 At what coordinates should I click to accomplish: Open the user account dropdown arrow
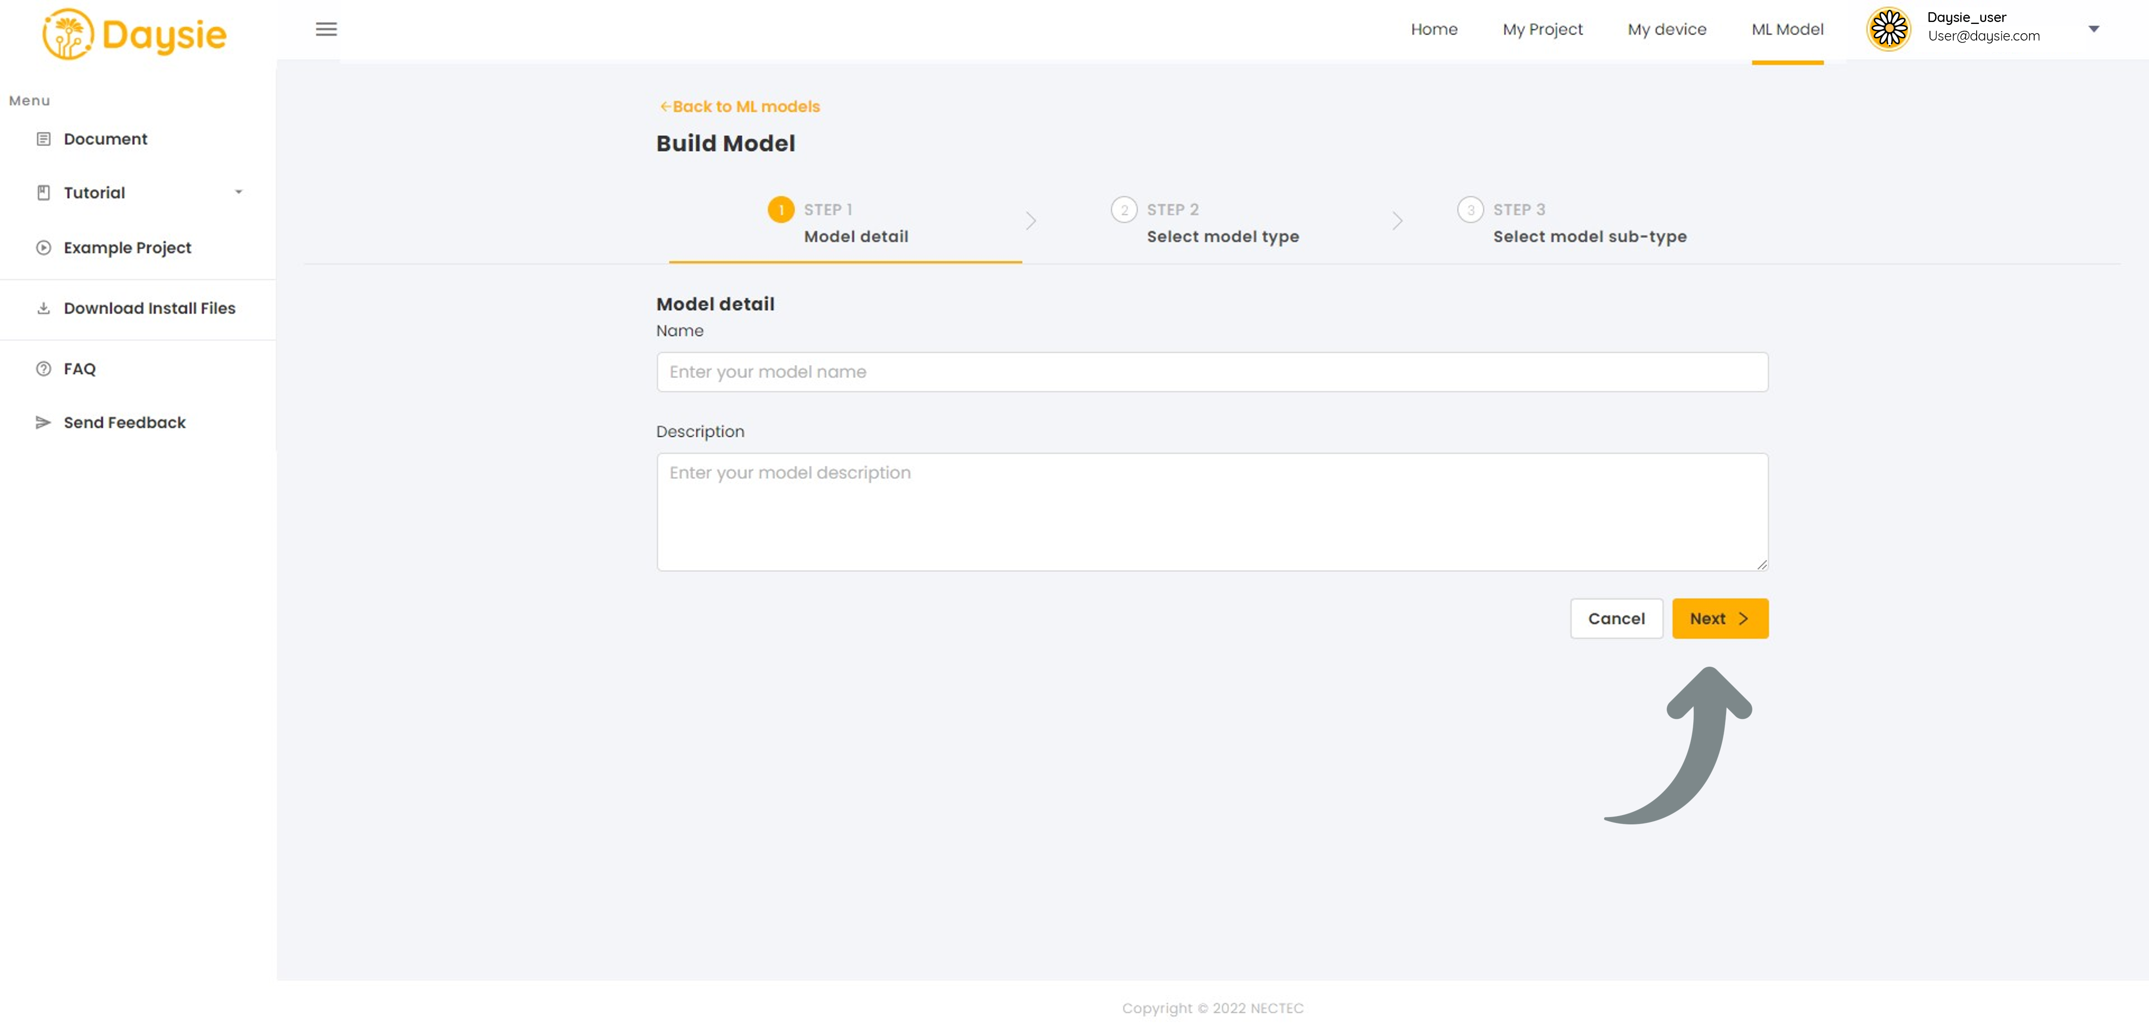(2093, 29)
